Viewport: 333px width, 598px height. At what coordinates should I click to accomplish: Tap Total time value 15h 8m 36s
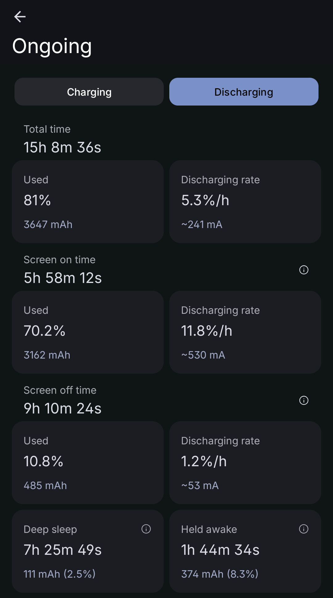pos(63,147)
